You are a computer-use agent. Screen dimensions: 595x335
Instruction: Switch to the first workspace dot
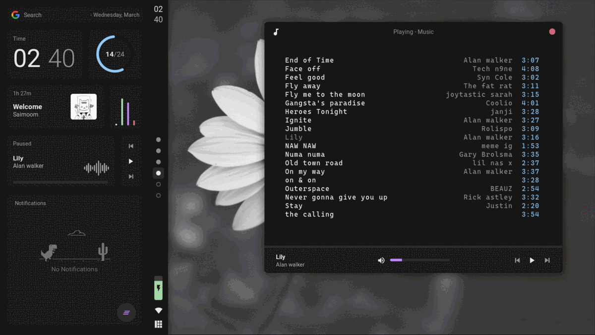[x=159, y=140]
